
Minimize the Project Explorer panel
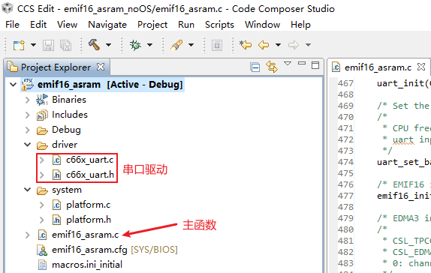(x=302, y=64)
